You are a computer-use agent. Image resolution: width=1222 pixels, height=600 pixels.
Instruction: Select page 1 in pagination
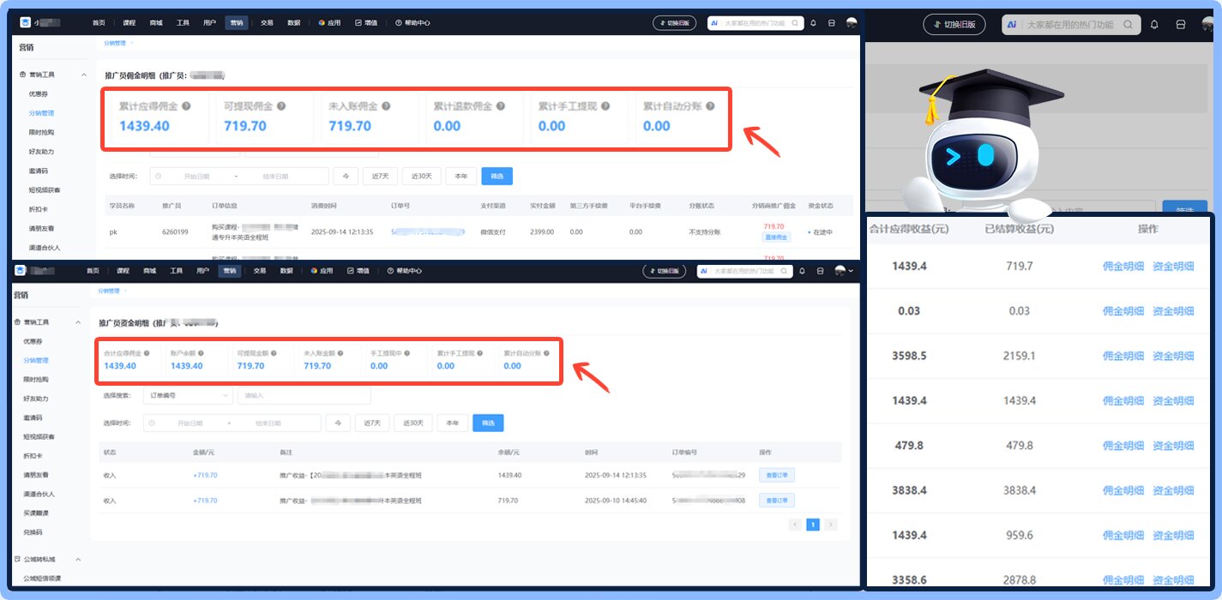coord(813,524)
